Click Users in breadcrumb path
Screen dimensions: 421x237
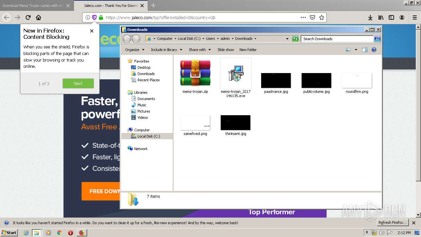coord(210,39)
